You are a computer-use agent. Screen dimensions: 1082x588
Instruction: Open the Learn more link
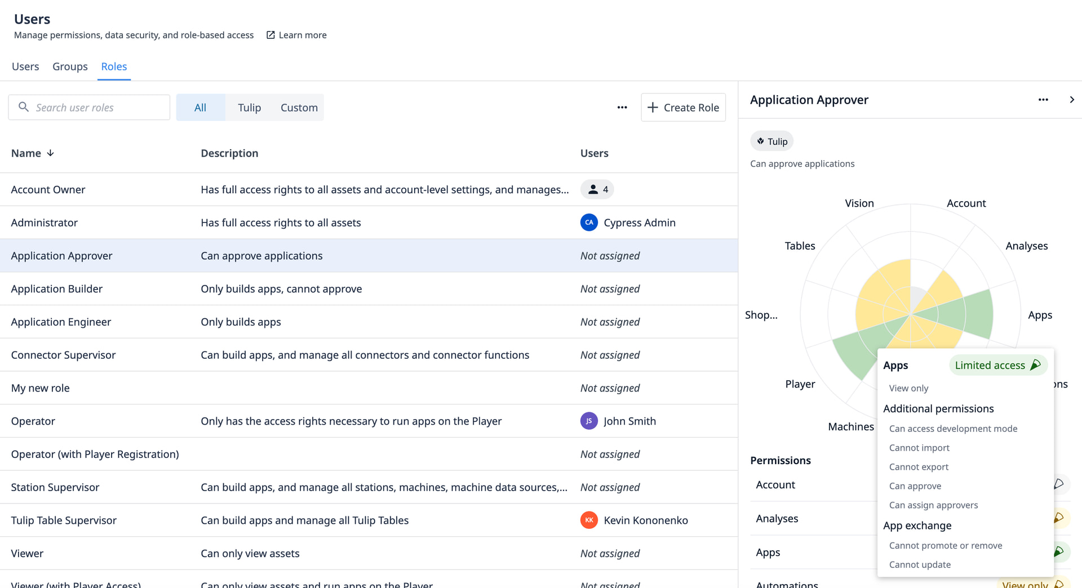click(303, 35)
